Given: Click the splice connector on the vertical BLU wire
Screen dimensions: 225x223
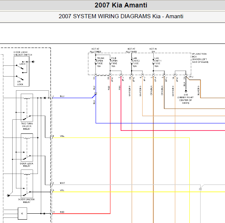Looking at the screenshot, I should (95, 94).
